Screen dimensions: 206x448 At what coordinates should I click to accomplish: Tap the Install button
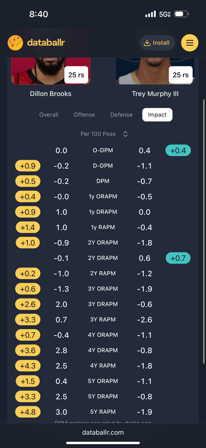pos(157,43)
